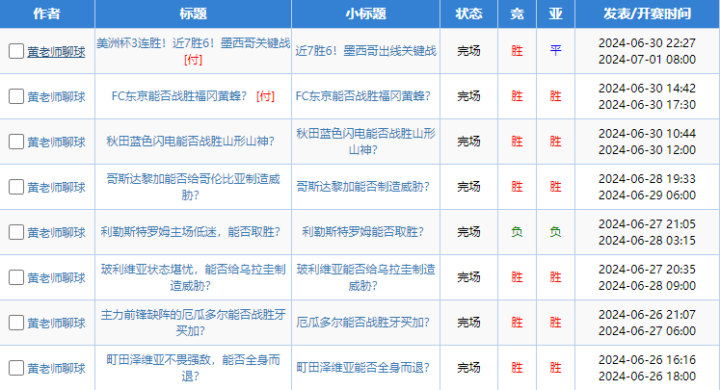
Task: Click date 2024-06-26 21:07
Action: point(647,314)
